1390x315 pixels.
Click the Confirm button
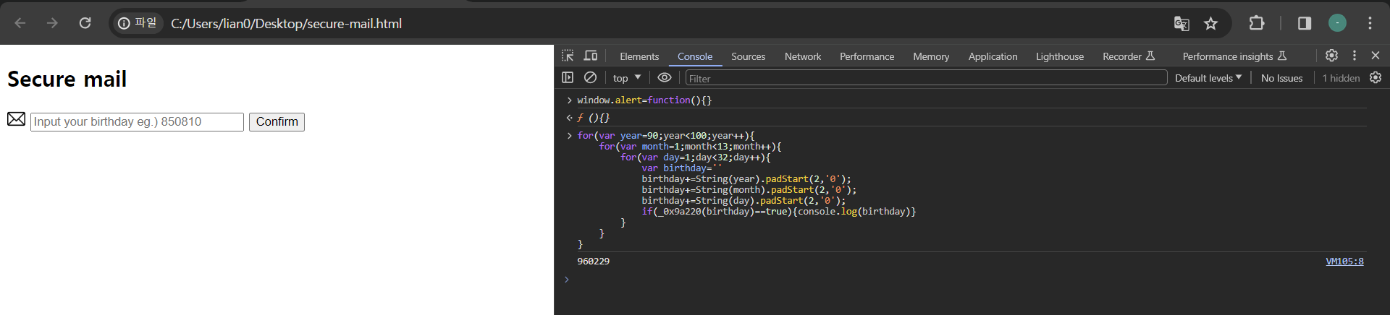277,122
